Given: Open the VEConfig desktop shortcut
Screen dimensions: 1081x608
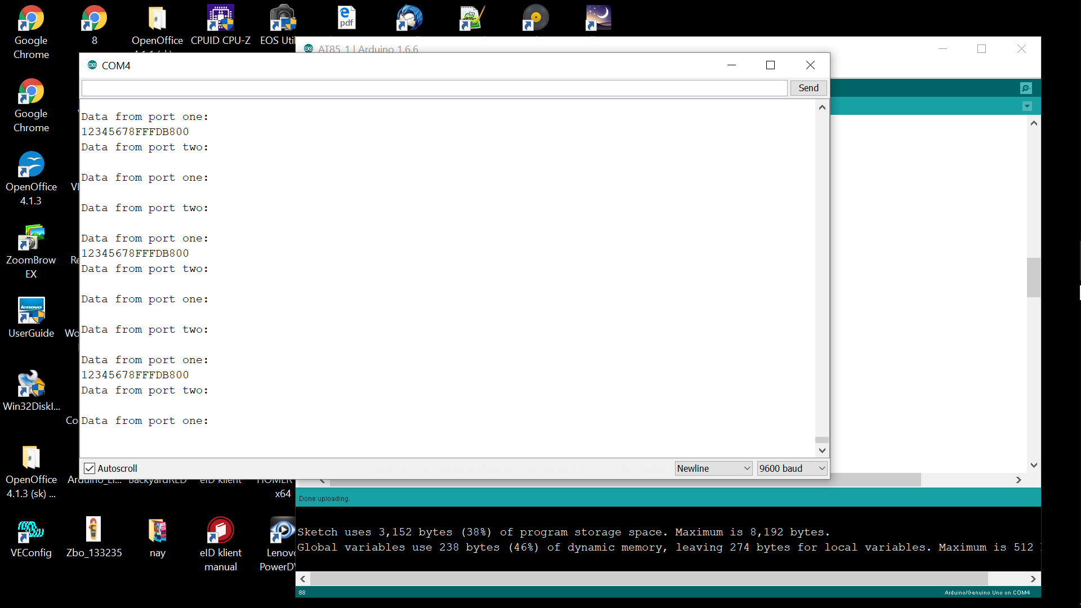Looking at the screenshot, I should coord(31,530).
